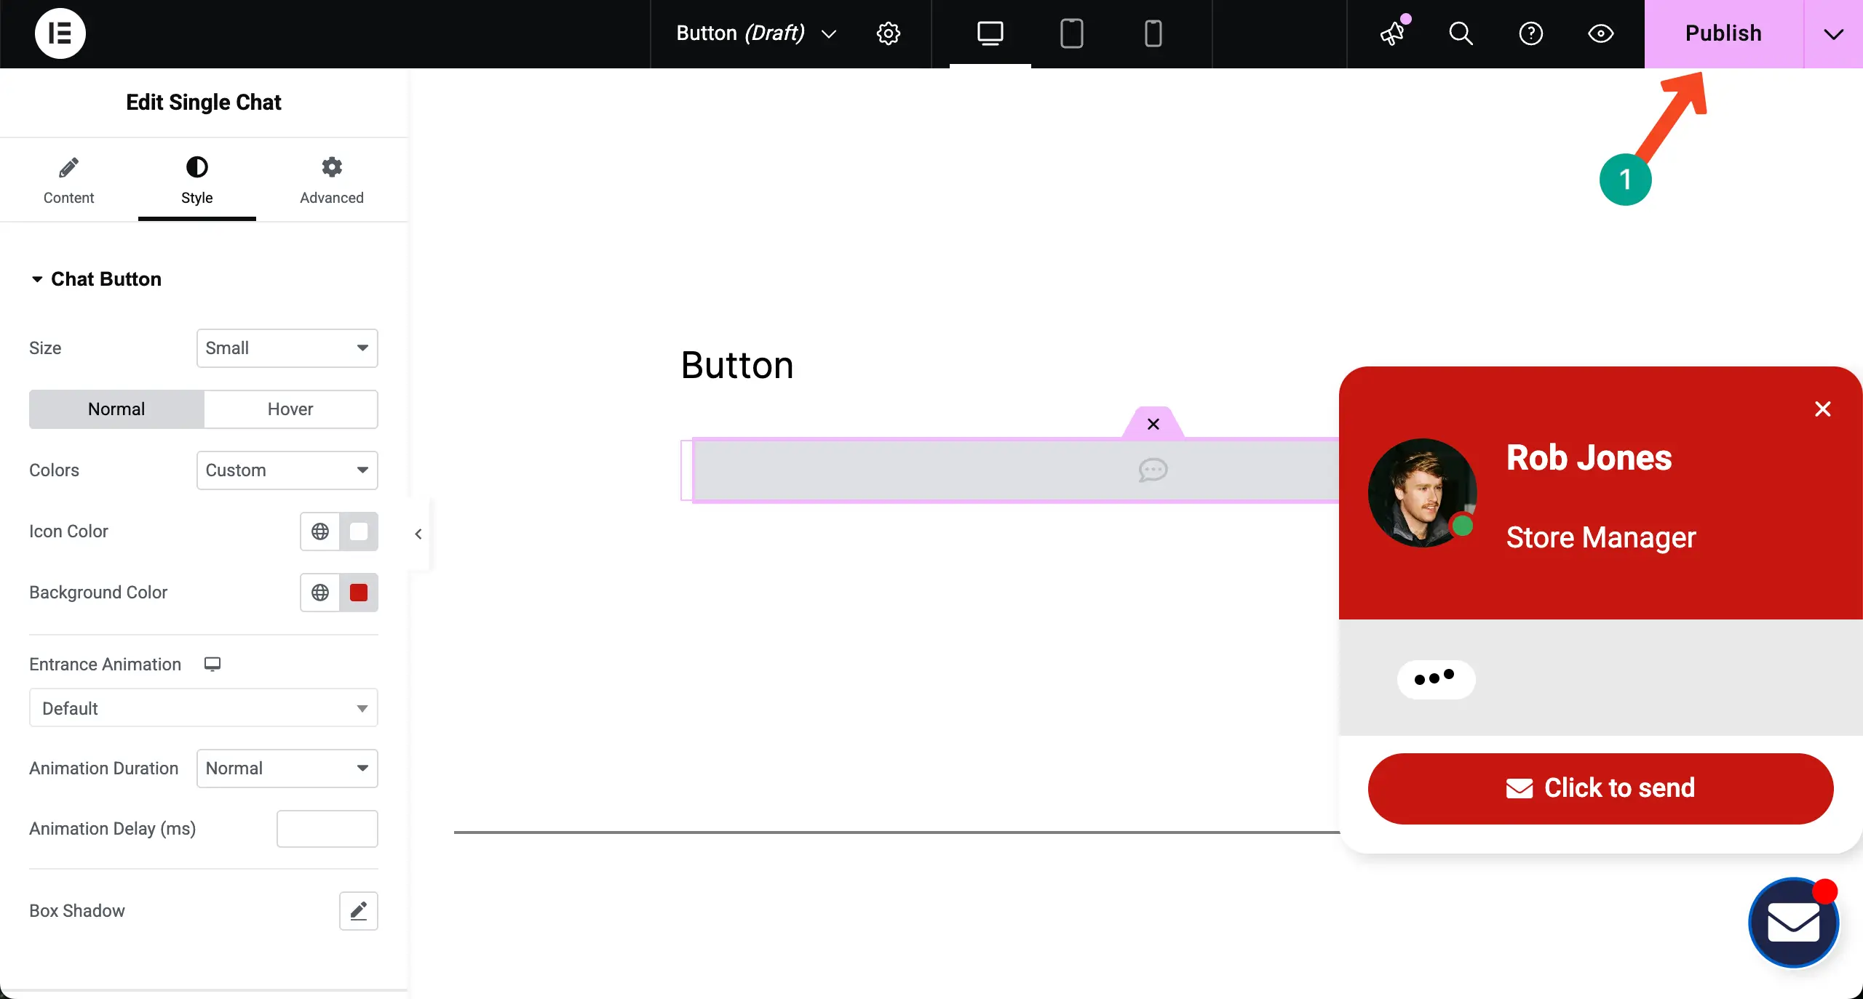The height and width of the screenshot is (999, 1863).
Task: Open the Animation Duration dropdown
Action: tap(287, 769)
